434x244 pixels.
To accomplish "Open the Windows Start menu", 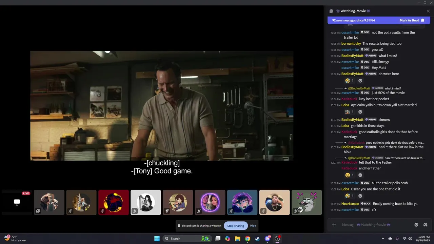I will tap(157, 239).
